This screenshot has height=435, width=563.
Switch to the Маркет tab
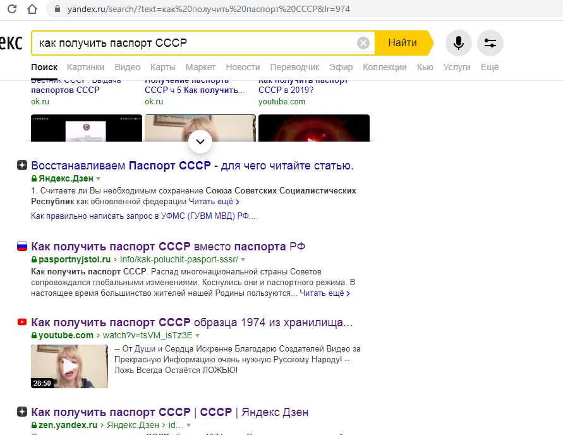(x=200, y=67)
